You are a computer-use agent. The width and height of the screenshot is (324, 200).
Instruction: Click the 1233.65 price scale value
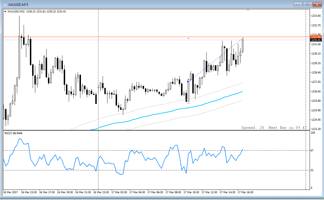316,16
